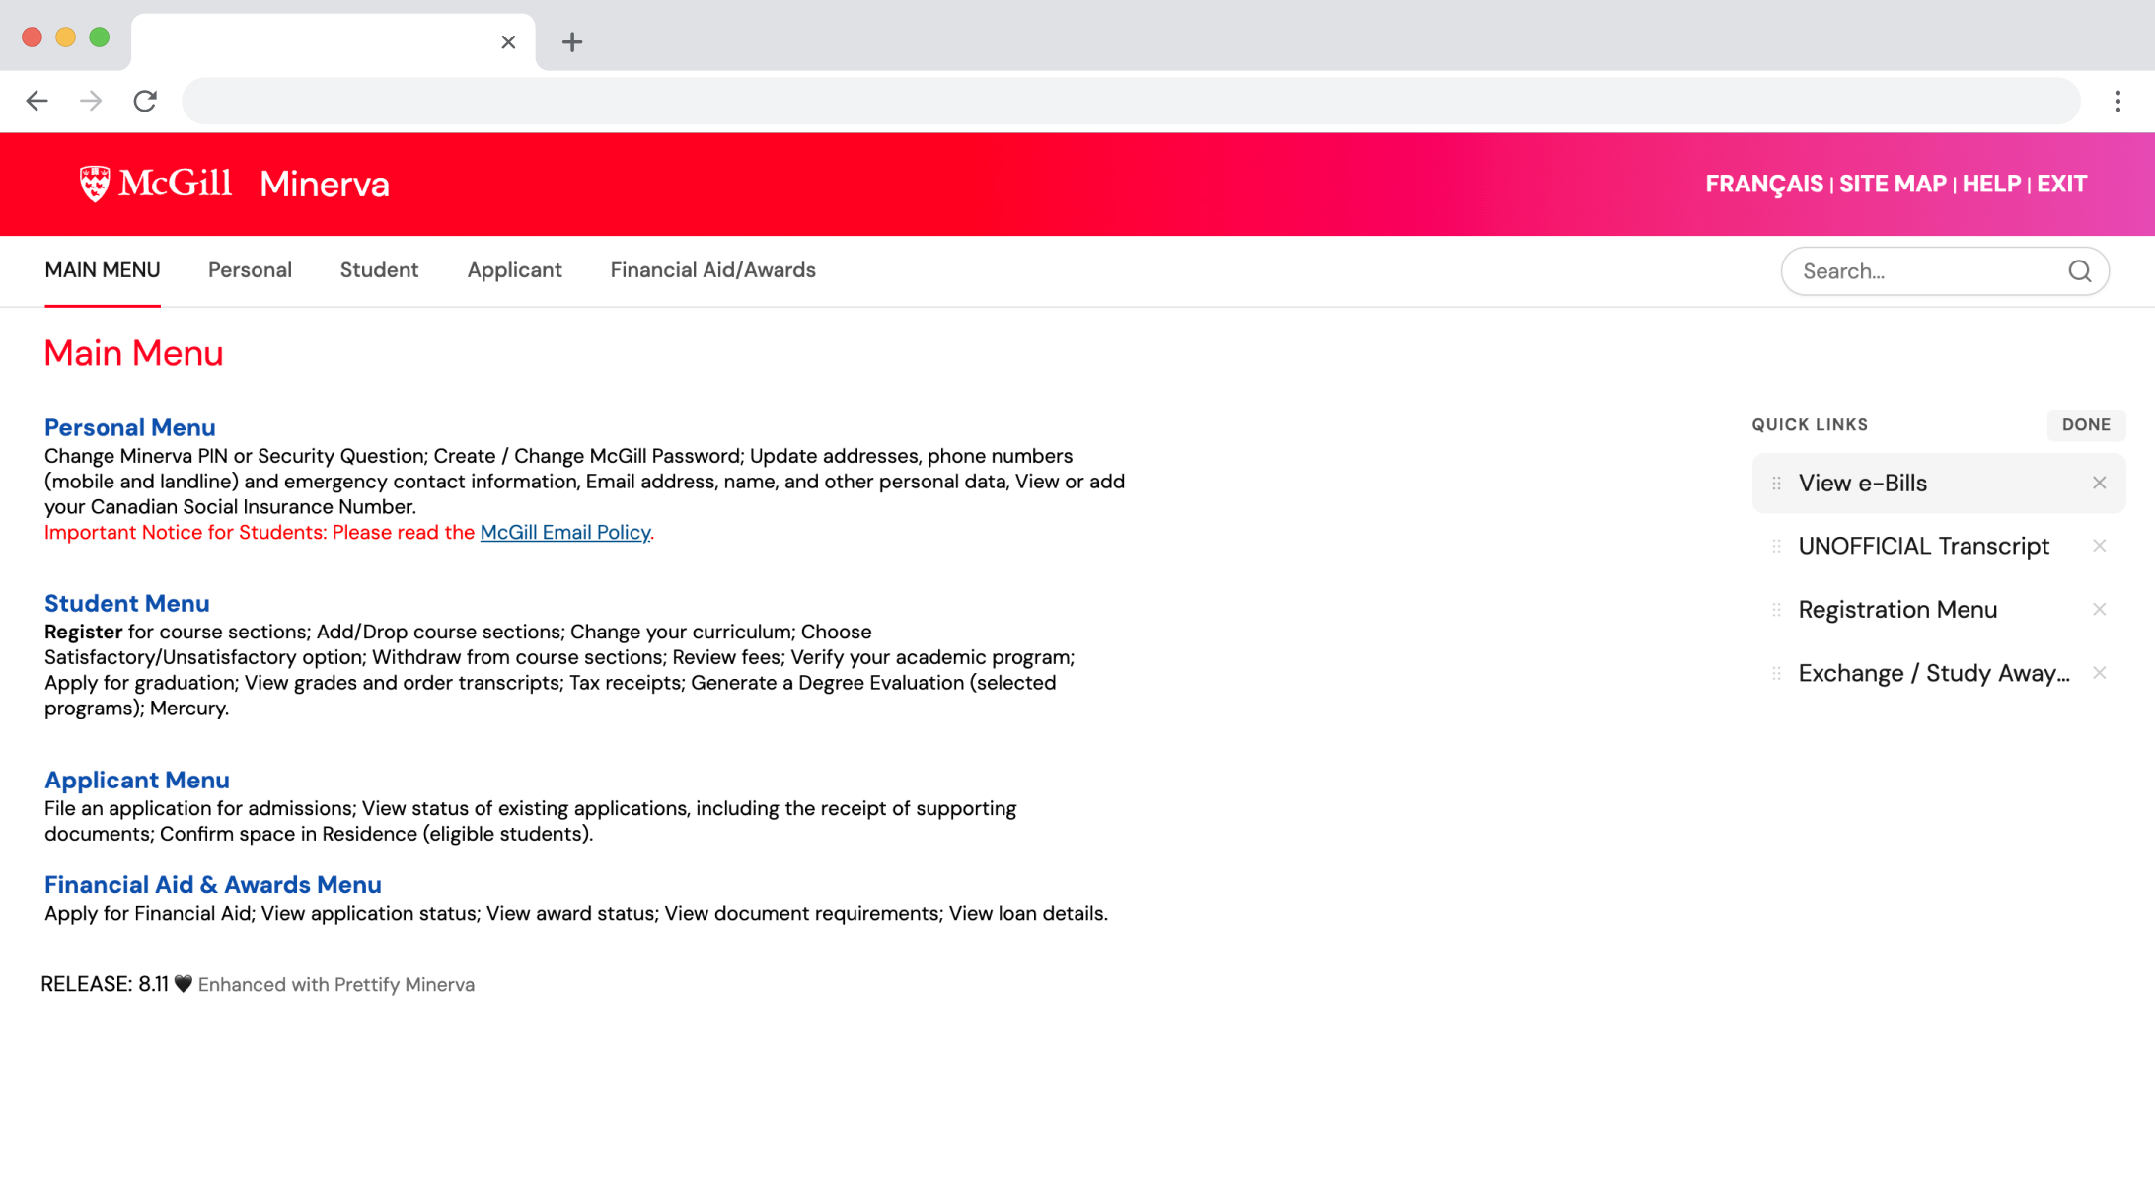This screenshot has width=2155, height=1194.
Task: Open the SITE MAP link
Action: [1893, 185]
